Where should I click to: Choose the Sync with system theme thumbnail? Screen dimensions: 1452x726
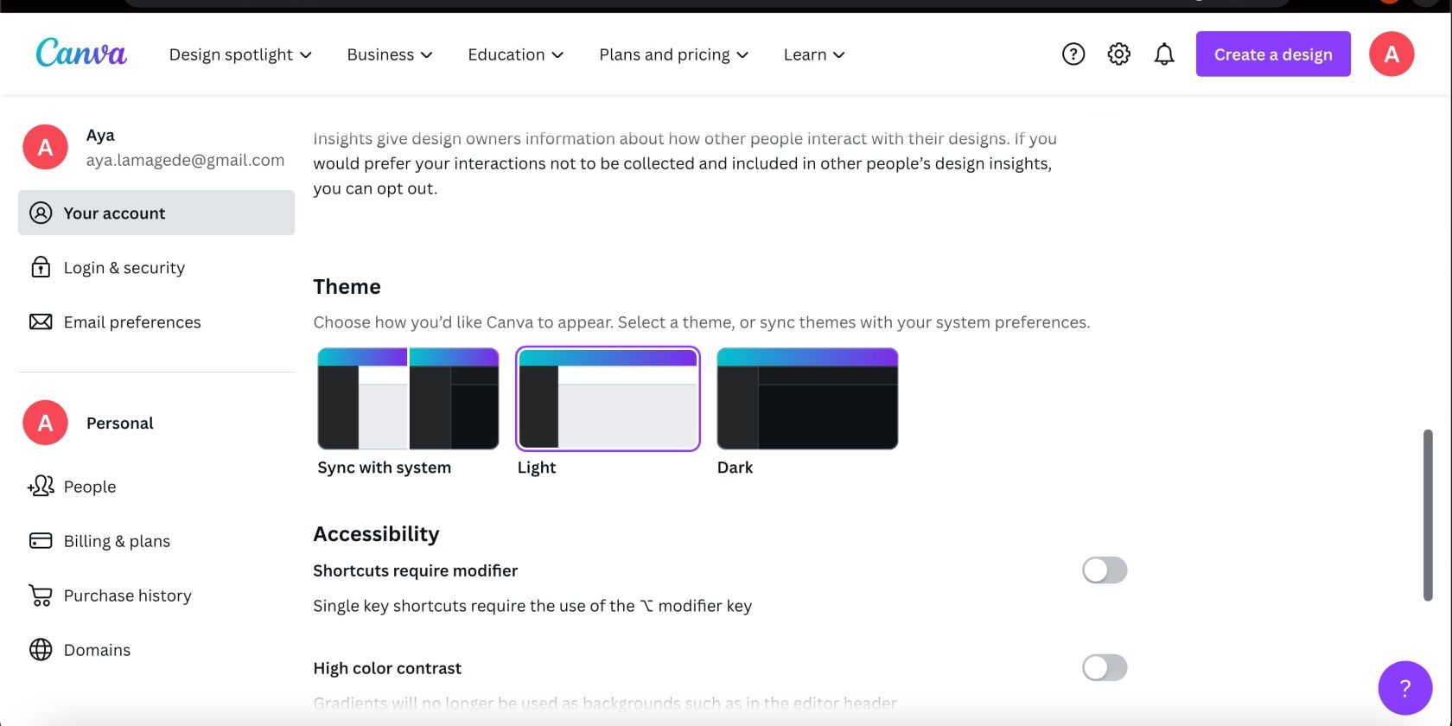click(408, 399)
